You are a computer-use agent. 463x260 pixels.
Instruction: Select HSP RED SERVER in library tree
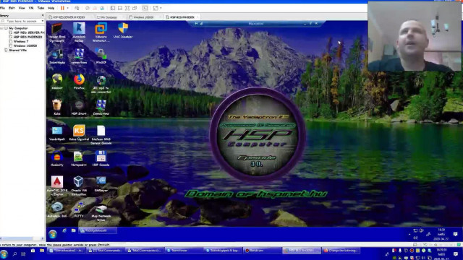(27, 32)
